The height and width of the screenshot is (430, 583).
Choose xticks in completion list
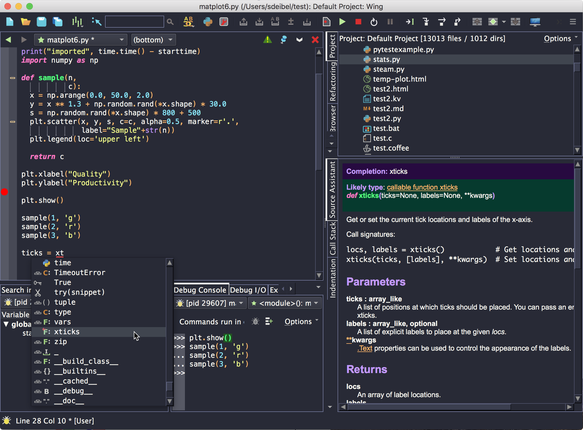pyautogui.click(x=98, y=332)
